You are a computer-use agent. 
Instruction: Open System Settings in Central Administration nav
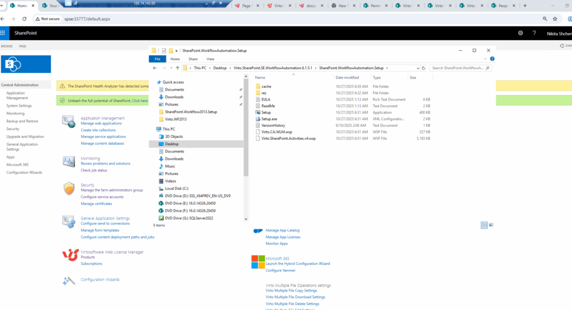pos(19,106)
